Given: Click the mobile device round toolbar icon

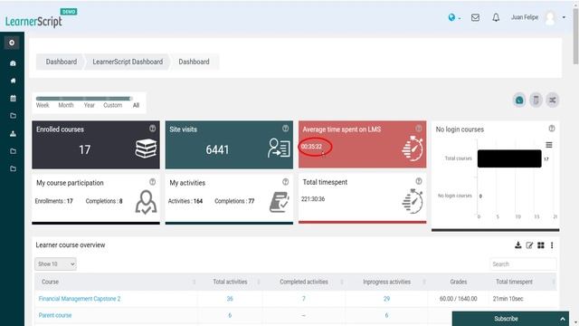Looking at the screenshot, I should coord(536,101).
